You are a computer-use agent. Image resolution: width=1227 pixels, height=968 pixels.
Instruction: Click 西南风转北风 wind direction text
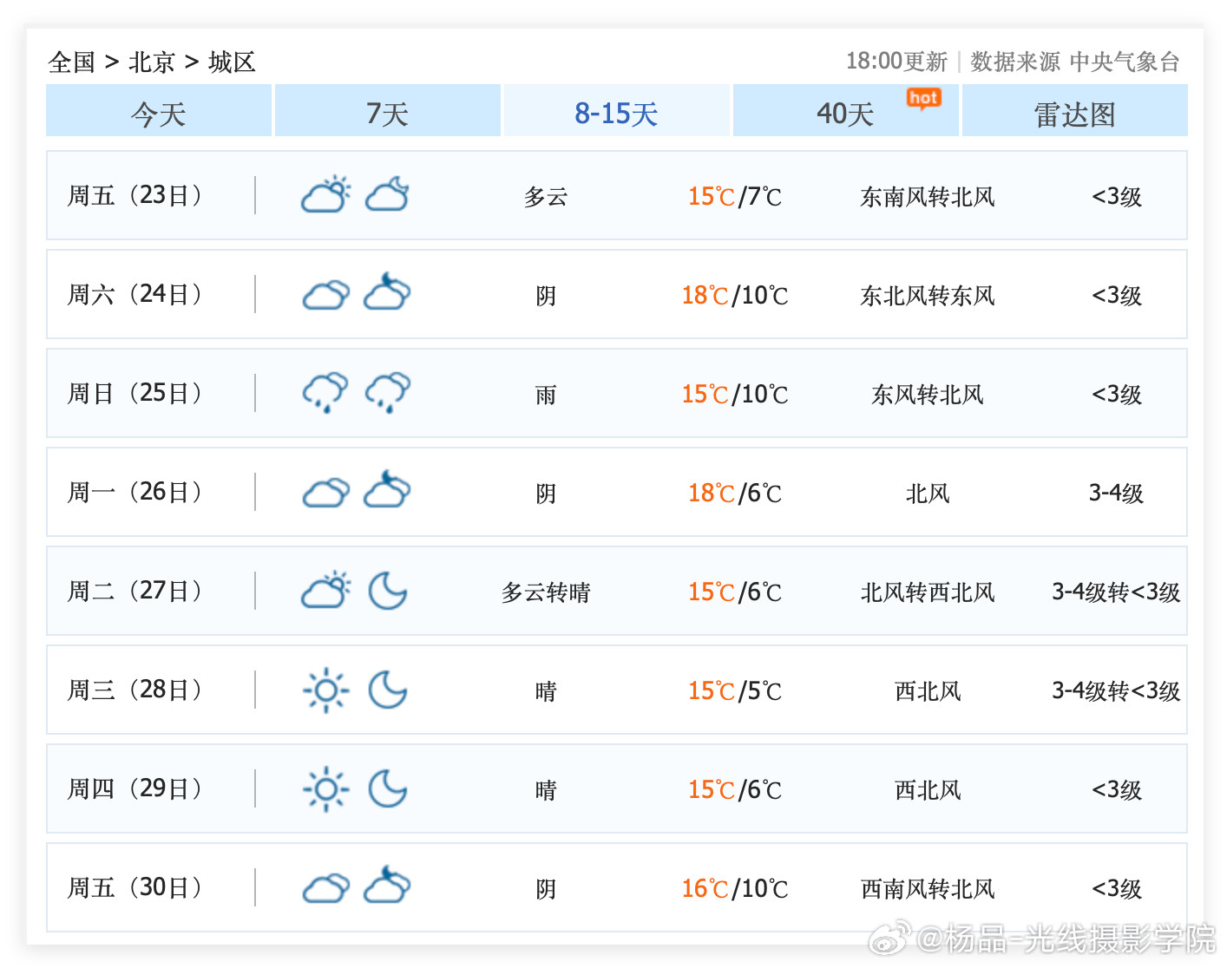[x=928, y=889]
